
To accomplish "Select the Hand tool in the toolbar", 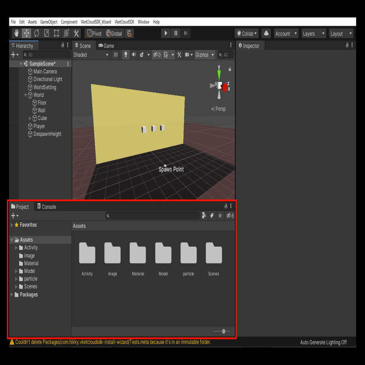I will (x=16, y=33).
